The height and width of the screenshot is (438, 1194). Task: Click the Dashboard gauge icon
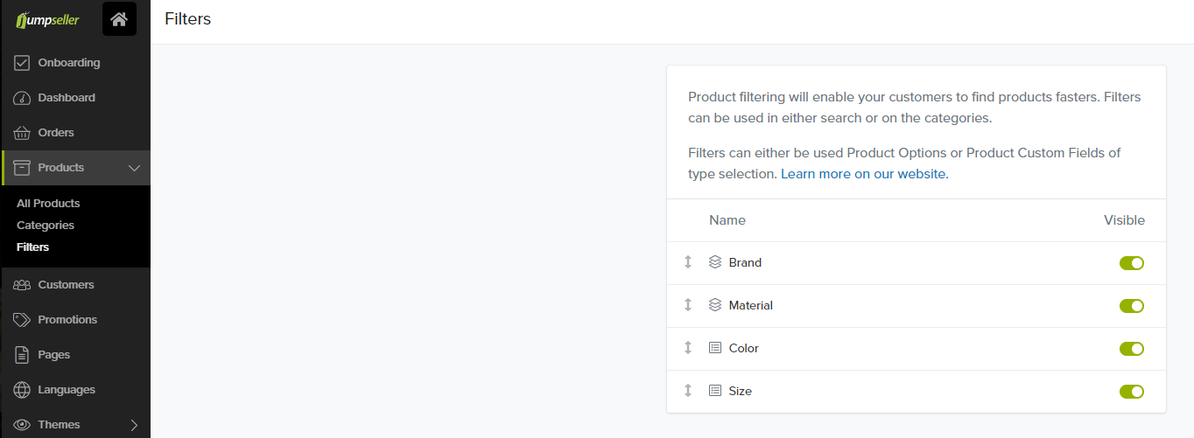tap(22, 98)
